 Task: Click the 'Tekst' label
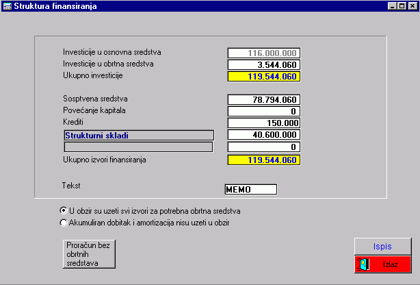coord(71,186)
